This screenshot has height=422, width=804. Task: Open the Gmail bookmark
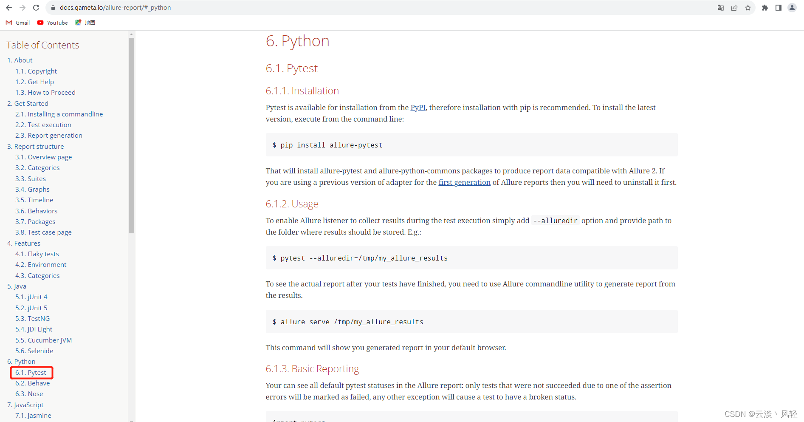[18, 23]
